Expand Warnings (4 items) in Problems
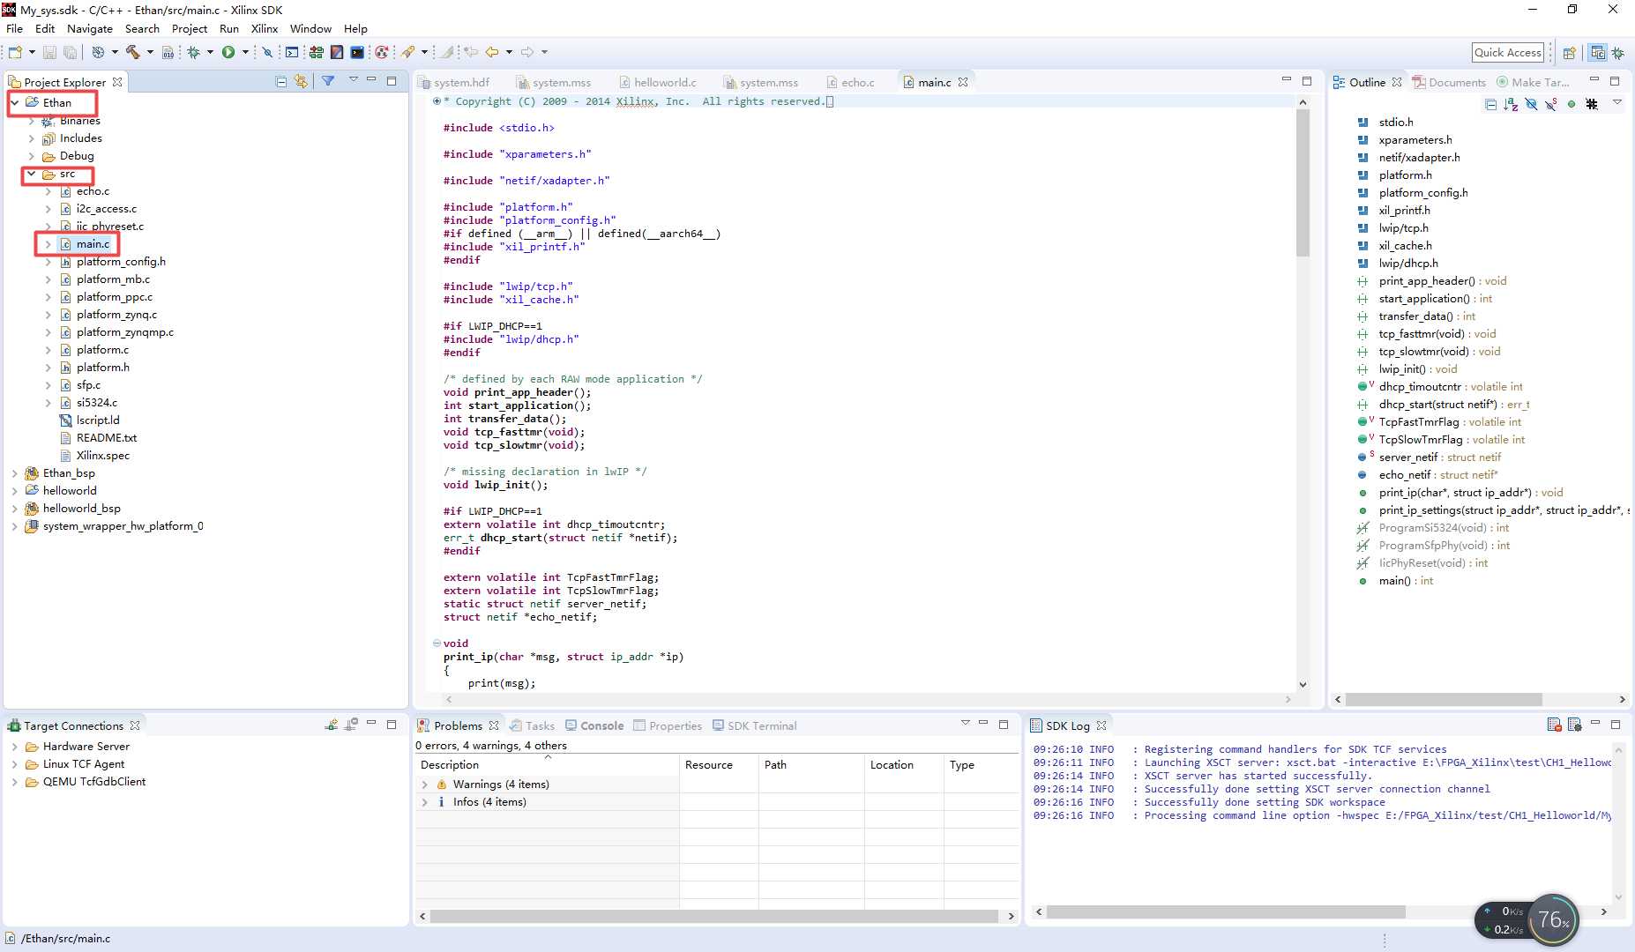This screenshot has width=1635, height=952. [425, 785]
